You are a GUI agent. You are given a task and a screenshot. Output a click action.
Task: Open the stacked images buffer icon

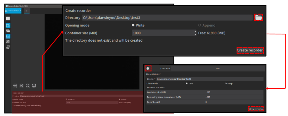(8, 31)
